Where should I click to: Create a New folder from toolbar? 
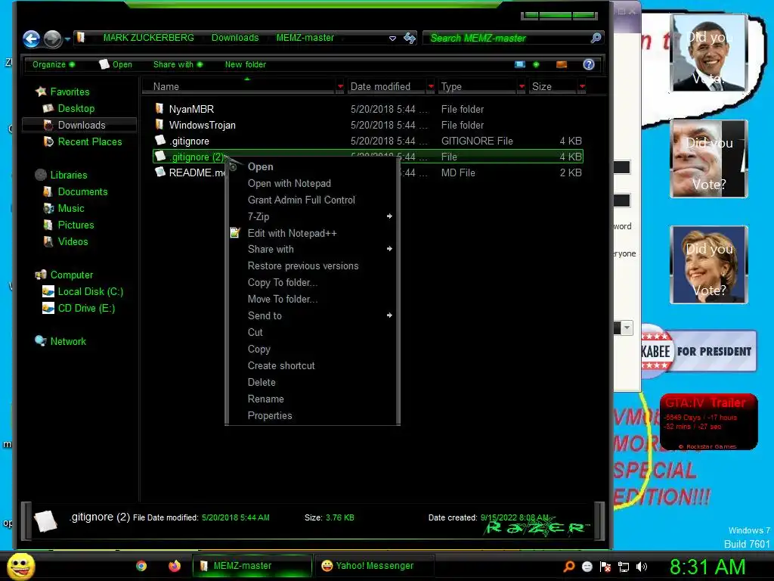pos(246,64)
